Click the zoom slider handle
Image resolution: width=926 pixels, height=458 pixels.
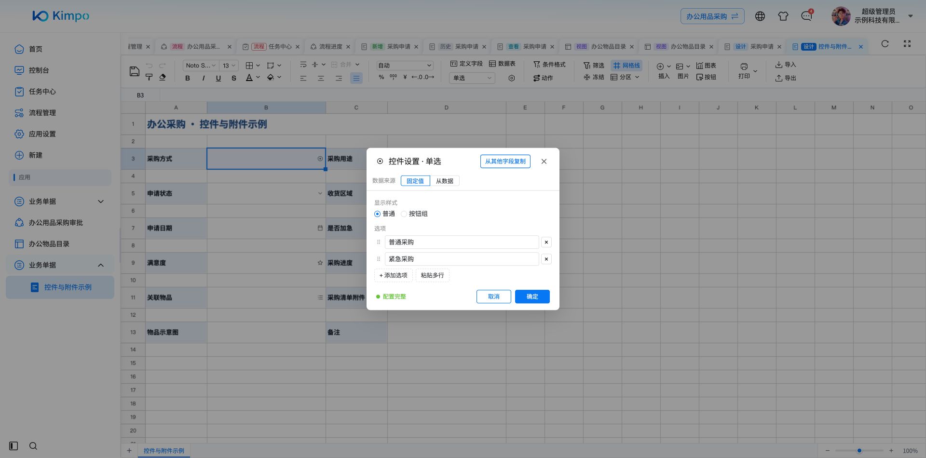(859, 451)
